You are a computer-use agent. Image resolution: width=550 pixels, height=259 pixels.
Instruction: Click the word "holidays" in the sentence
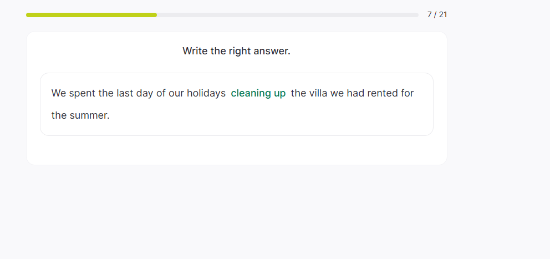[206, 93]
